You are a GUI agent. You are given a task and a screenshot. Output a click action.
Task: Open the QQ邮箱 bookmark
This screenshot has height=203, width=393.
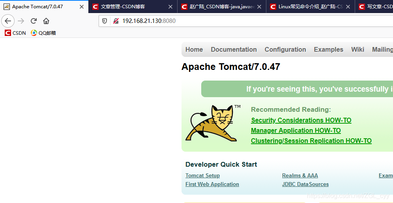click(x=43, y=33)
